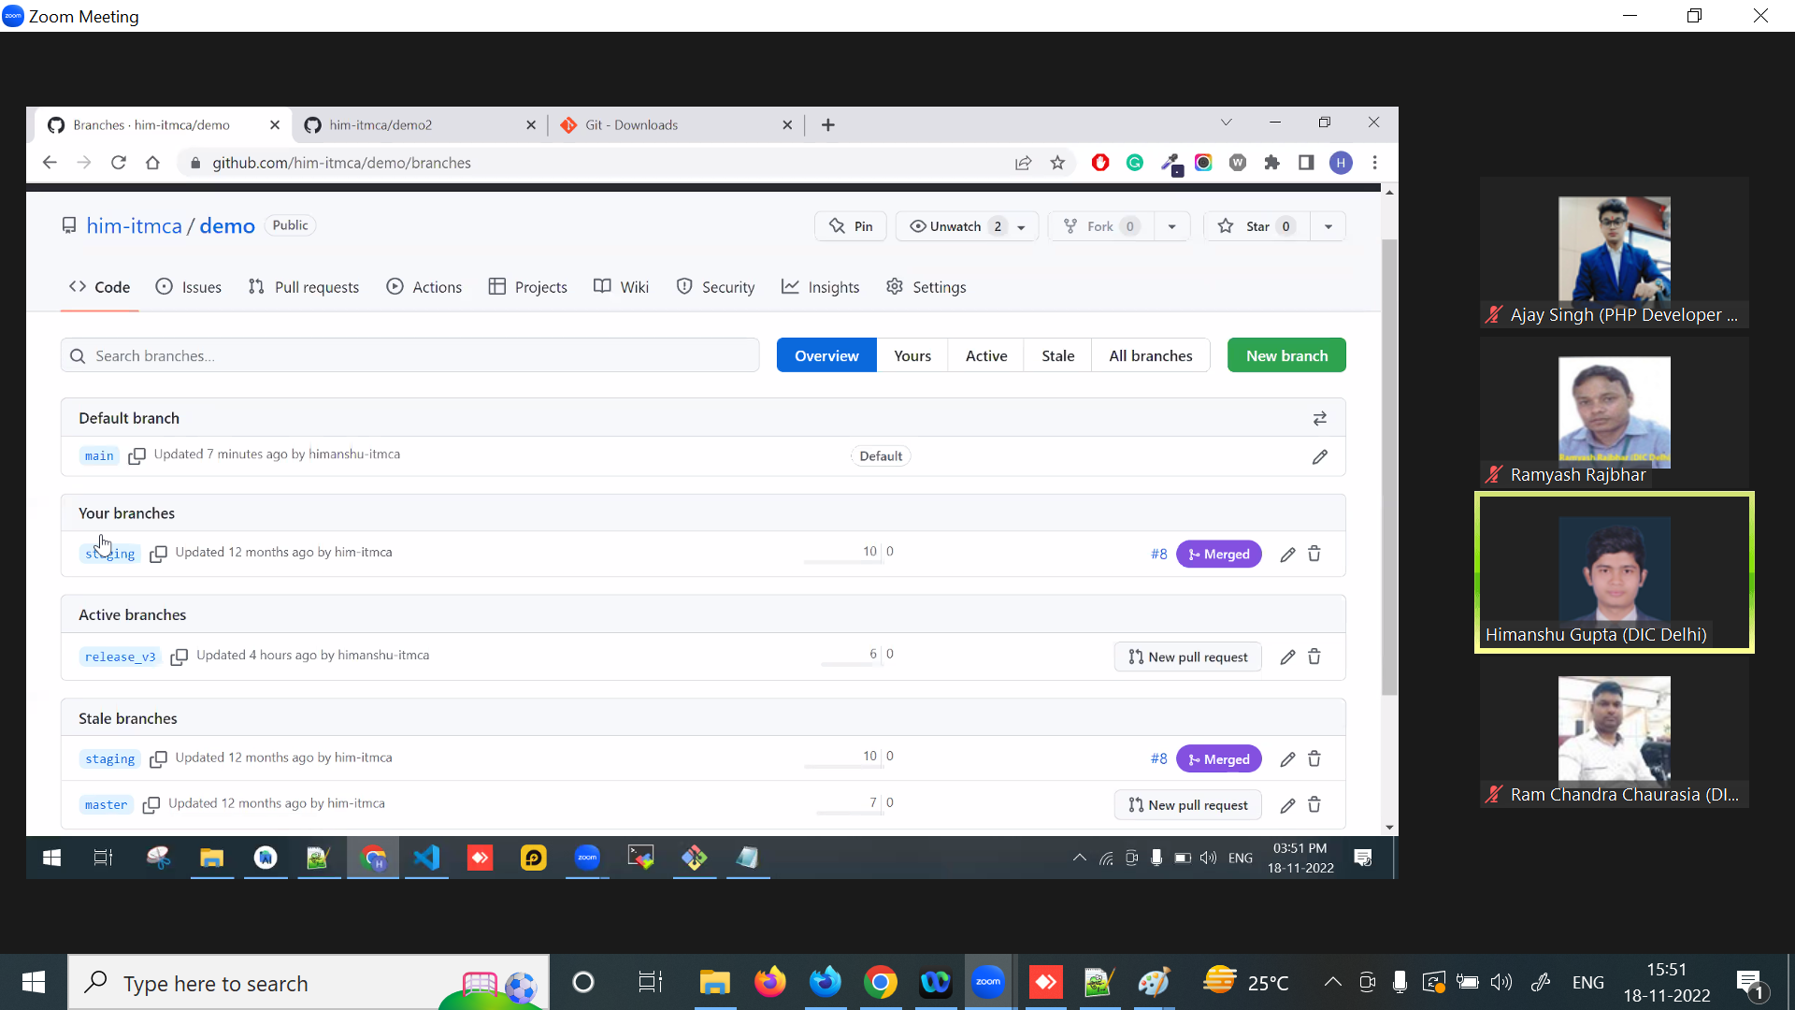Copy release_v3 branch name to clipboard
The image size is (1795, 1010).
click(x=179, y=657)
